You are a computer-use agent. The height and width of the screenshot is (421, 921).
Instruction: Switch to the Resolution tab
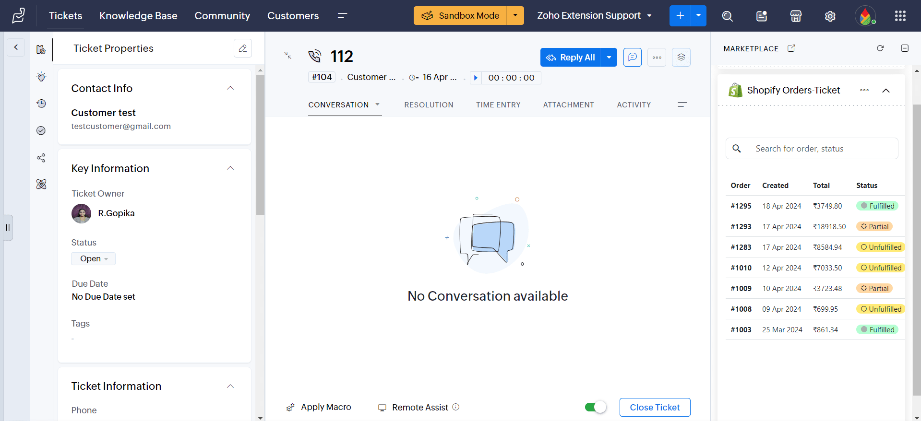[428, 105]
